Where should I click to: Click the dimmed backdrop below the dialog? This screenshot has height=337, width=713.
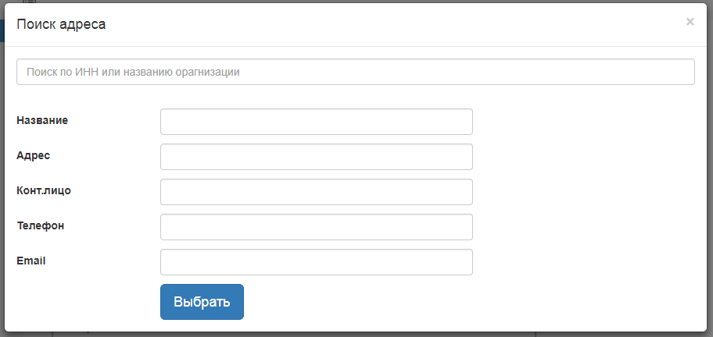coord(313,334)
